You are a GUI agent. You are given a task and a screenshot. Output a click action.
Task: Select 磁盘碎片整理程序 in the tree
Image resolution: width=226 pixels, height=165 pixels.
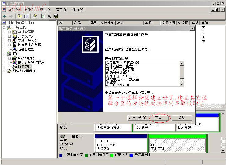[31, 62]
